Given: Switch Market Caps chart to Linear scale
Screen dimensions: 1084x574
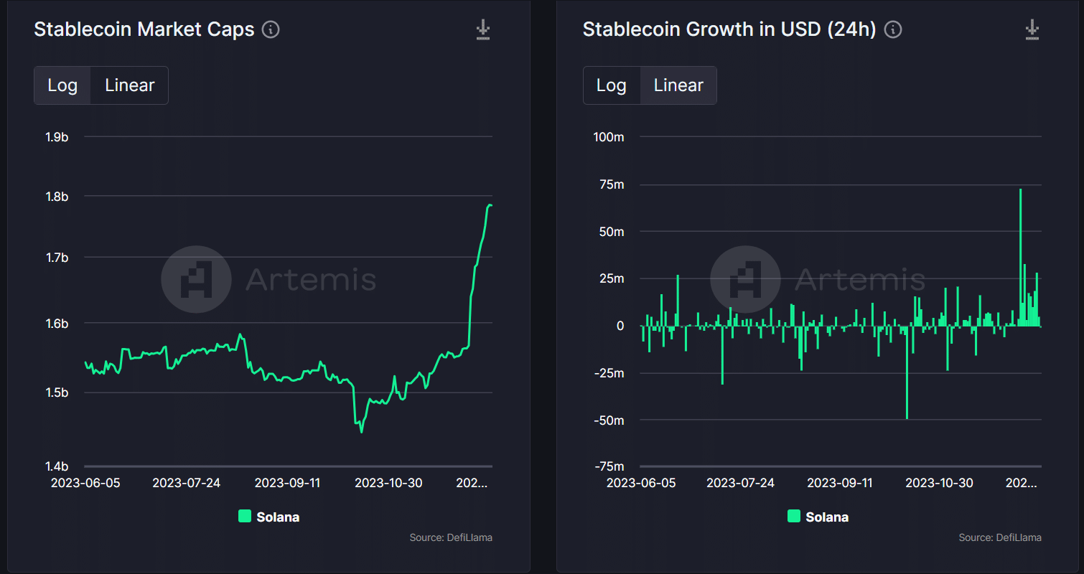Looking at the screenshot, I should [129, 85].
